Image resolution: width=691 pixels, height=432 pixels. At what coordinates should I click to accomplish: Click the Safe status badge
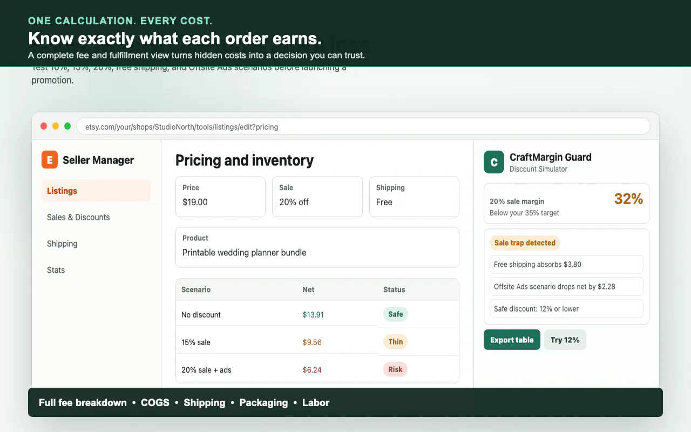tap(396, 314)
